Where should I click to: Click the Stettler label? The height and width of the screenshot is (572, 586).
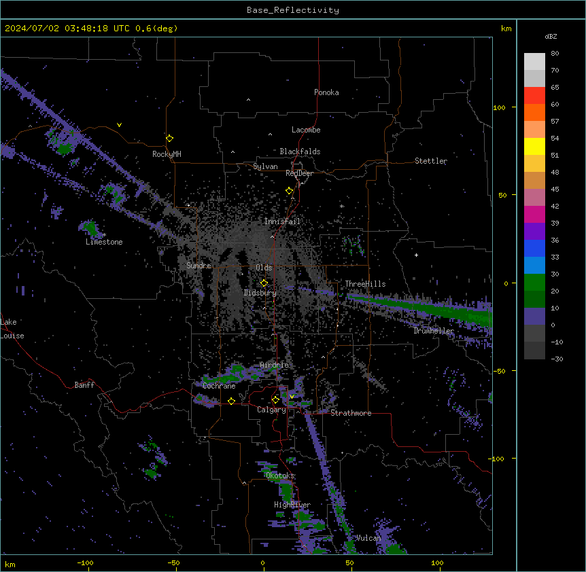pos(431,161)
